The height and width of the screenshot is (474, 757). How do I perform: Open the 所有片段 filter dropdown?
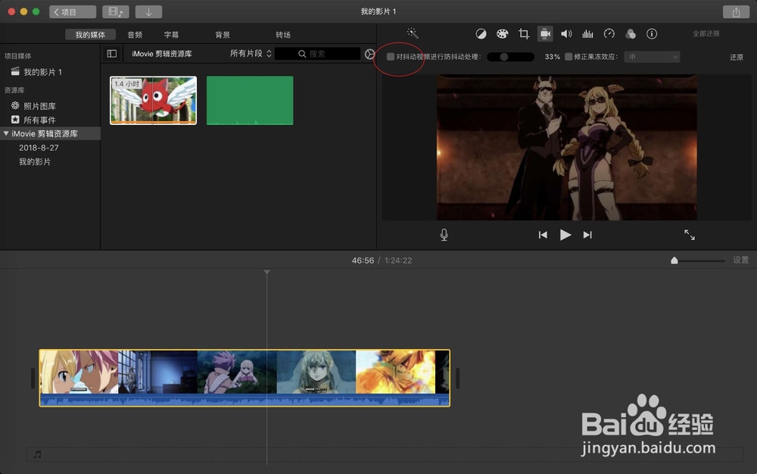coord(251,54)
